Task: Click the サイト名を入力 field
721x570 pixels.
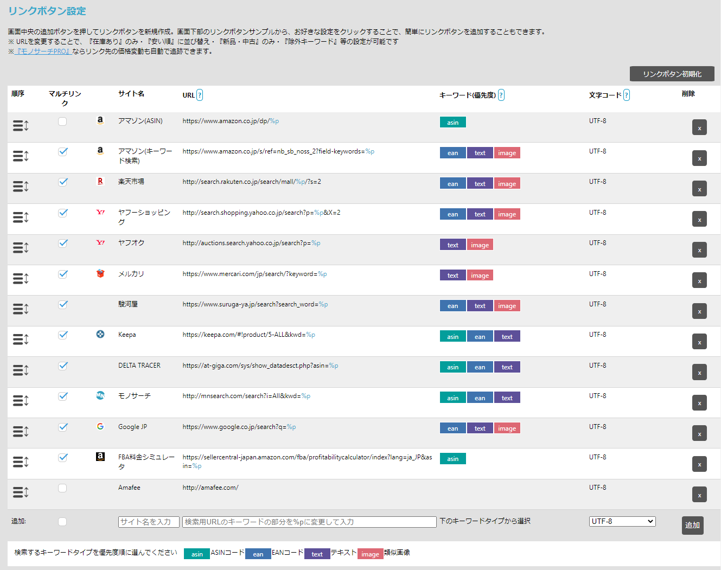Action: pos(149,522)
